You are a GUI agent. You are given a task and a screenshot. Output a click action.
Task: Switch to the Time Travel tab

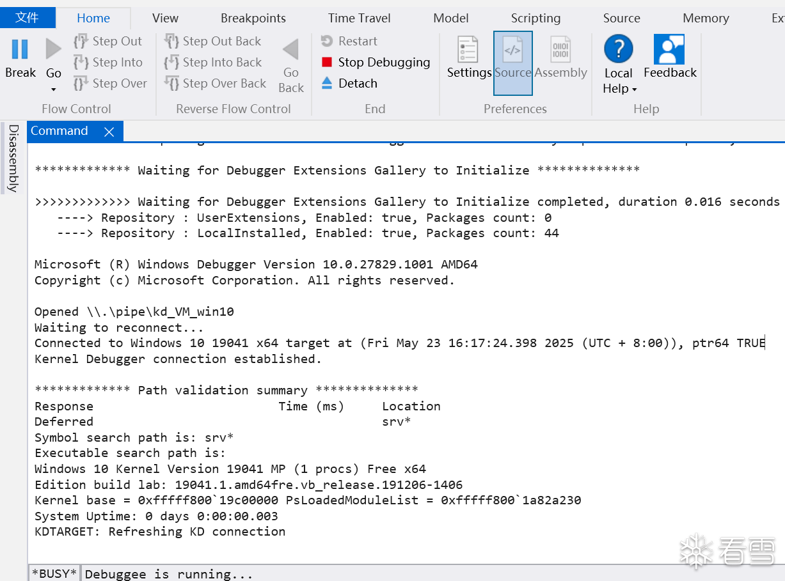tap(359, 19)
